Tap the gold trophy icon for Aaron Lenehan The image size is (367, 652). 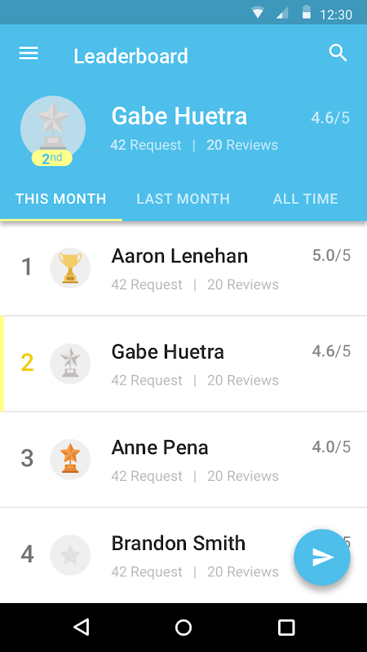tap(70, 268)
